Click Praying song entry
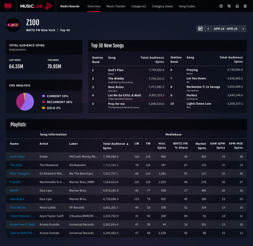Image resolution: width=253 pixels, height=246 pixels. [x=192, y=70]
